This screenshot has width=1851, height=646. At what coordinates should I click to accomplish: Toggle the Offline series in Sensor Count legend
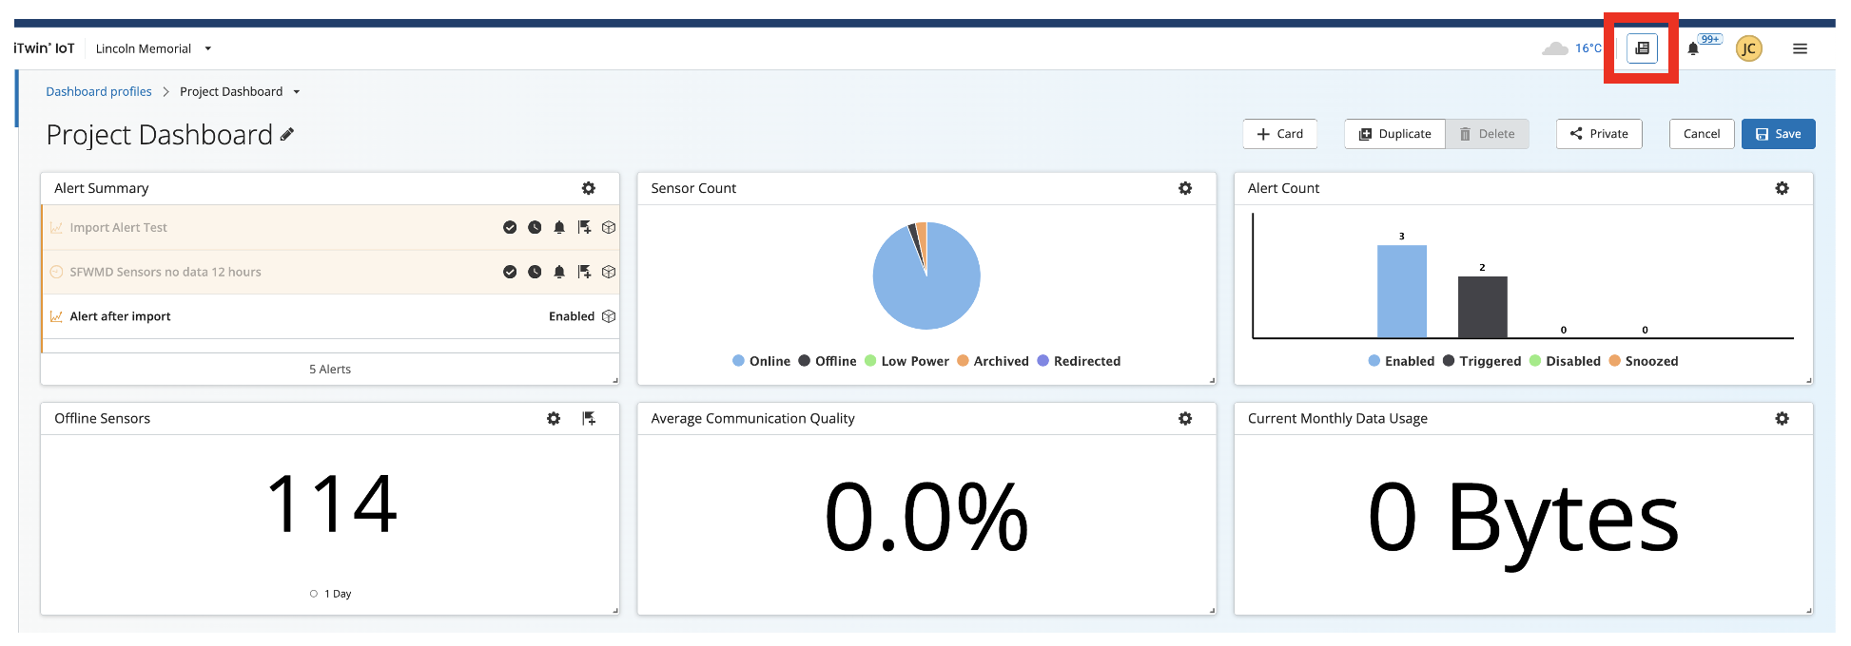(827, 361)
